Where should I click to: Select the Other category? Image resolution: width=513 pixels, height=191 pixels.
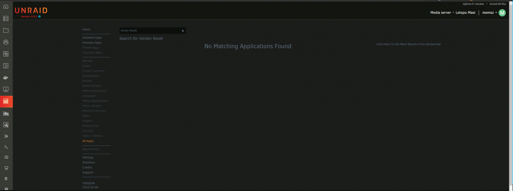[86, 116]
